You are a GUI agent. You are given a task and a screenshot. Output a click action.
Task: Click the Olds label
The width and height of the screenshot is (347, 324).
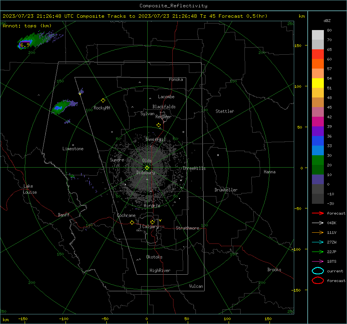click(x=147, y=161)
